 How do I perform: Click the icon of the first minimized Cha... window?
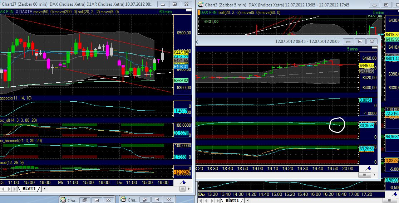click(63, 200)
